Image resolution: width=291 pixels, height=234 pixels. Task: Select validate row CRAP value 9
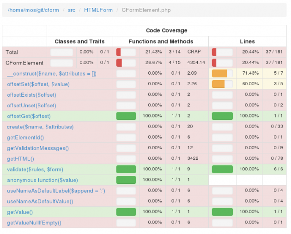click(x=188, y=169)
